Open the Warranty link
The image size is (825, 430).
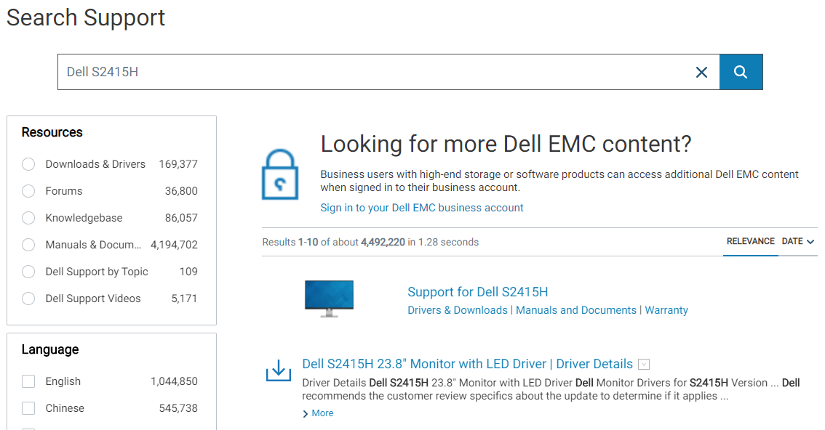click(666, 310)
